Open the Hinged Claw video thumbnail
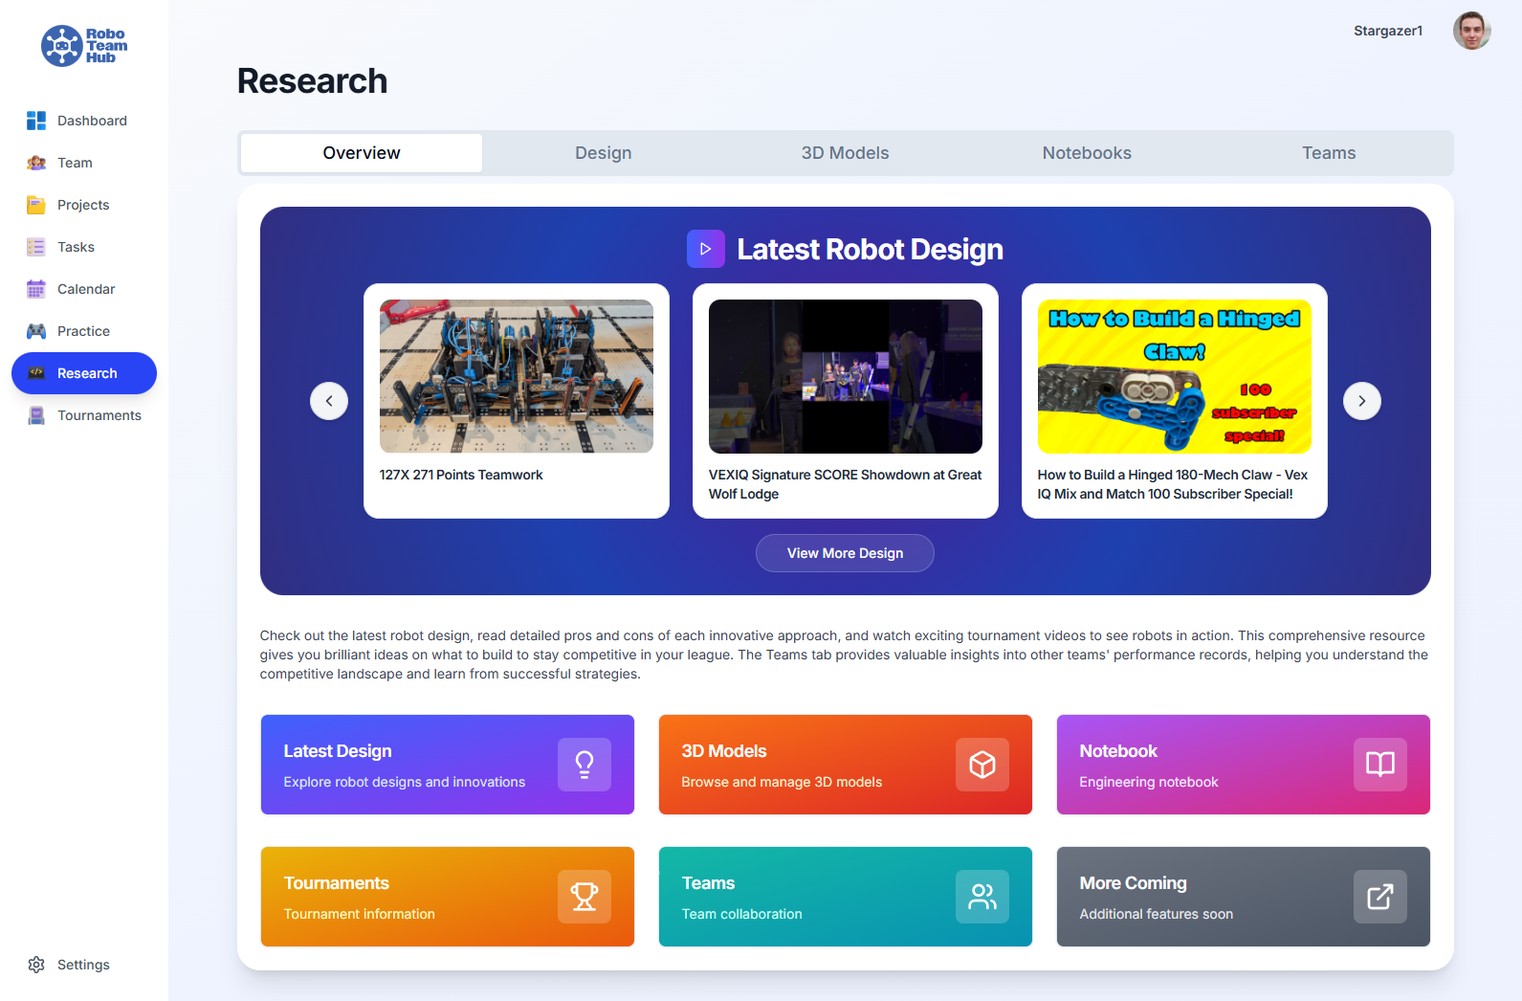Screen dimensions: 1522x1001 pos(1175,376)
